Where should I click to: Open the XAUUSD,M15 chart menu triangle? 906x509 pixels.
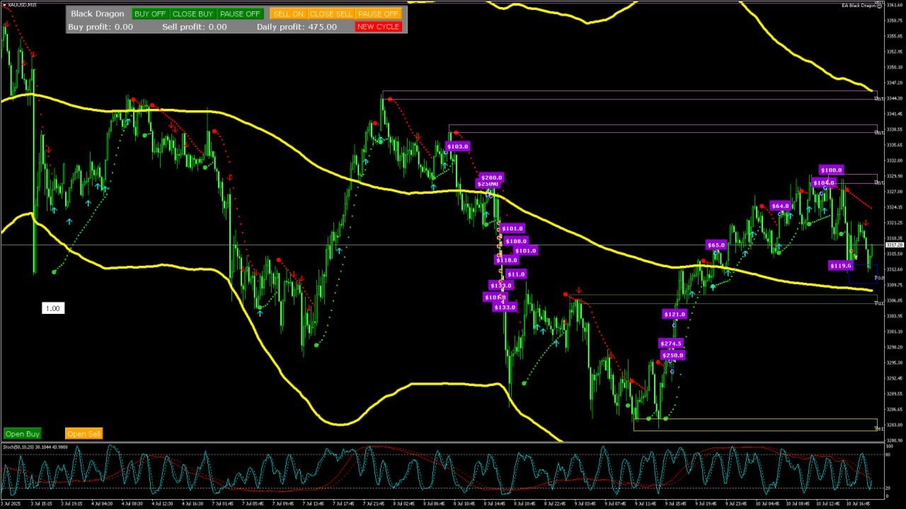point(3,5)
